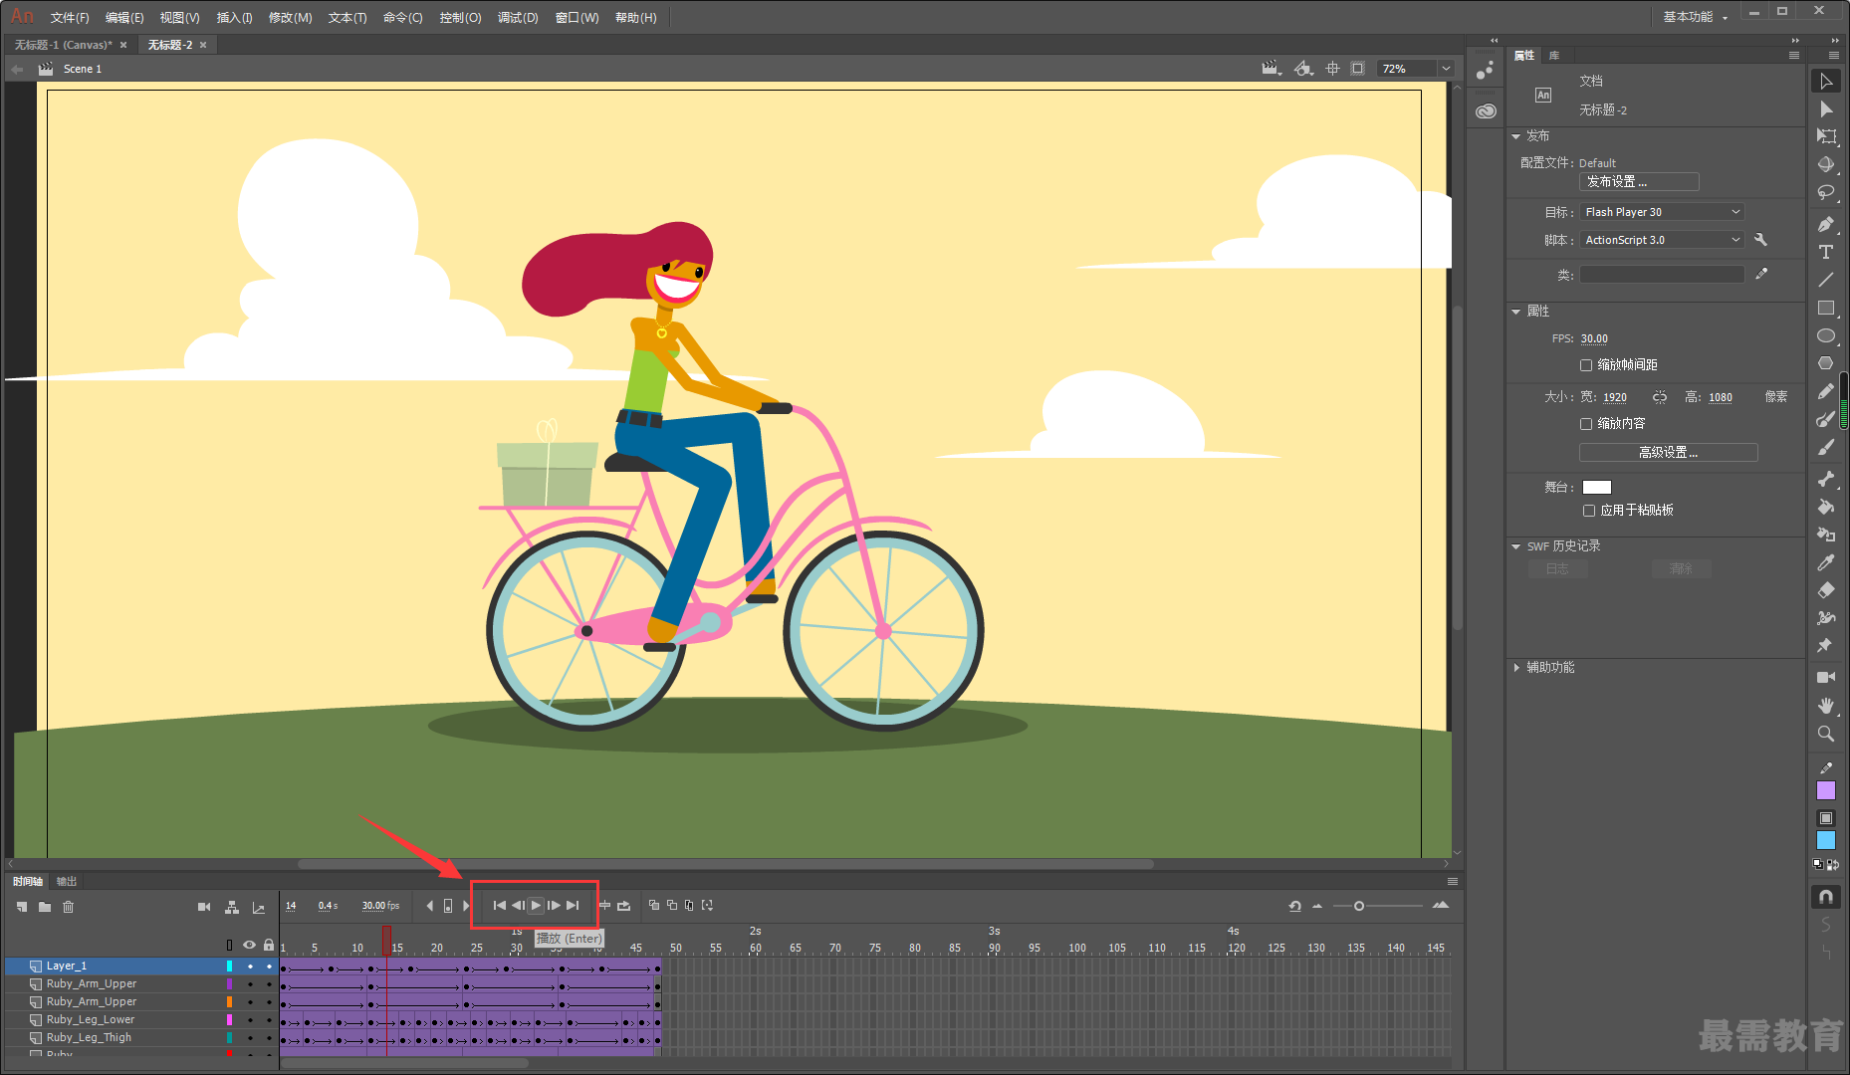Switch to the 库 panel tab
This screenshot has width=1850, height=1075.
[x=1554, y=56]
